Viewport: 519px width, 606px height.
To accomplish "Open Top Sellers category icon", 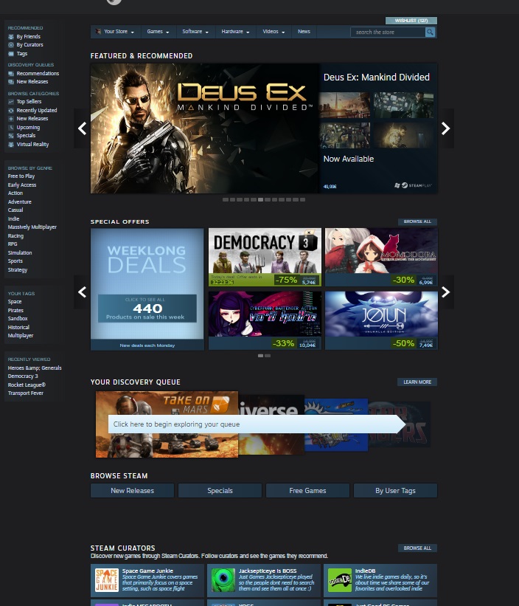I will click(x=11, y=102).
